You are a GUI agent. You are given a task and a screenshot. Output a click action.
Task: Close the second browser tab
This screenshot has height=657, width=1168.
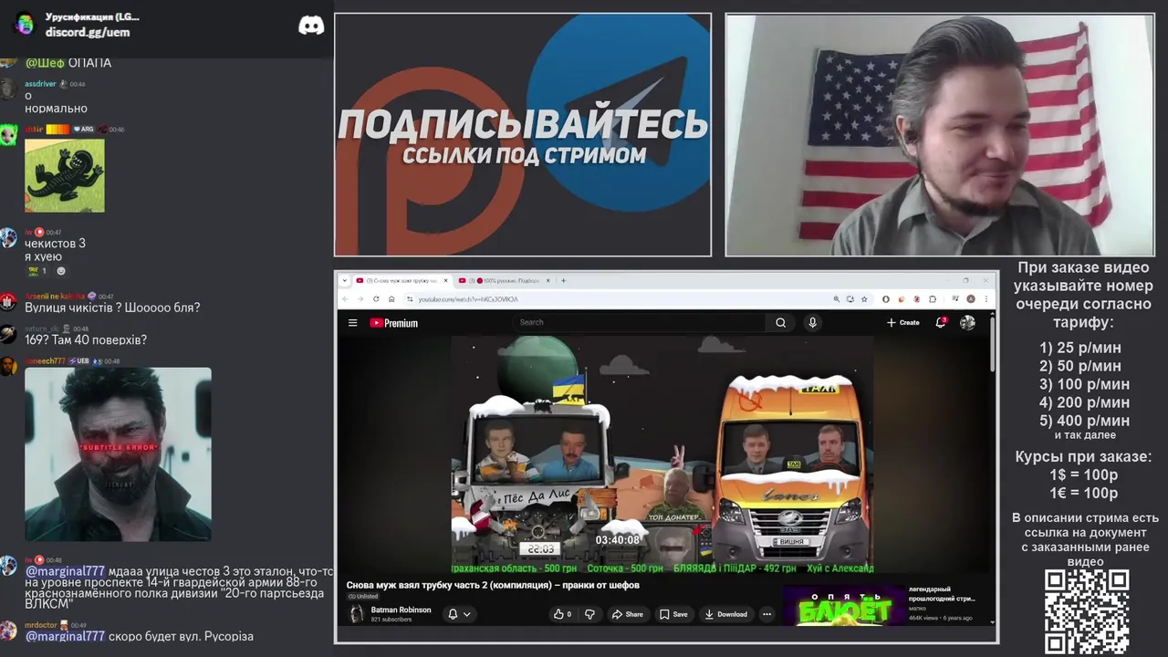tap(549, 280)
